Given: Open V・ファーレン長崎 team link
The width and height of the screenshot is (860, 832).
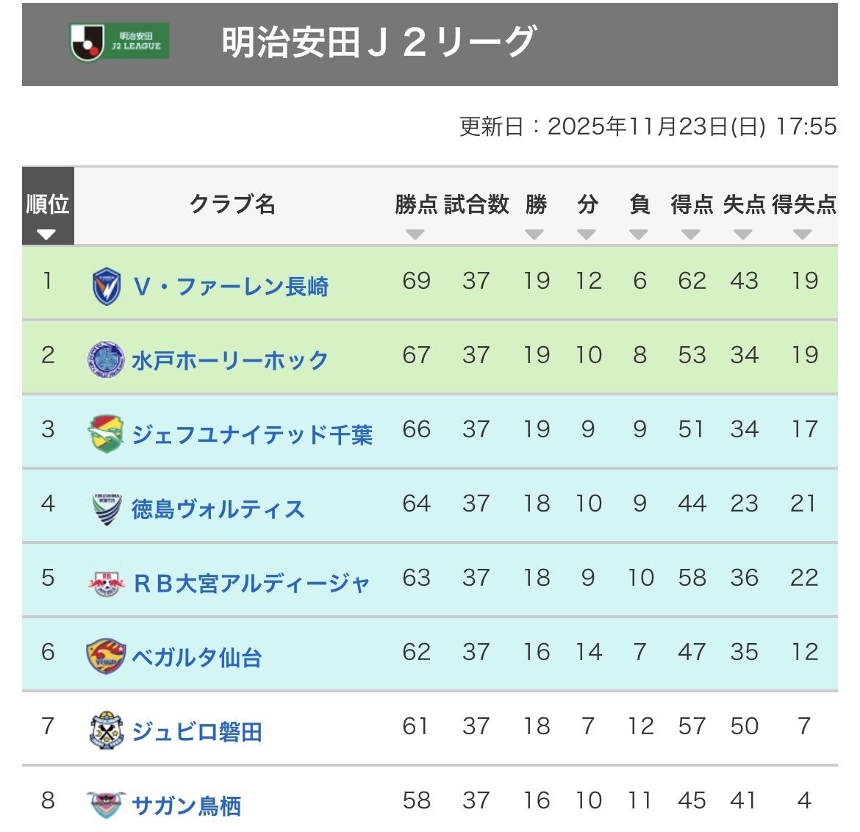Looking at the screenshot, I should (231, 287).
